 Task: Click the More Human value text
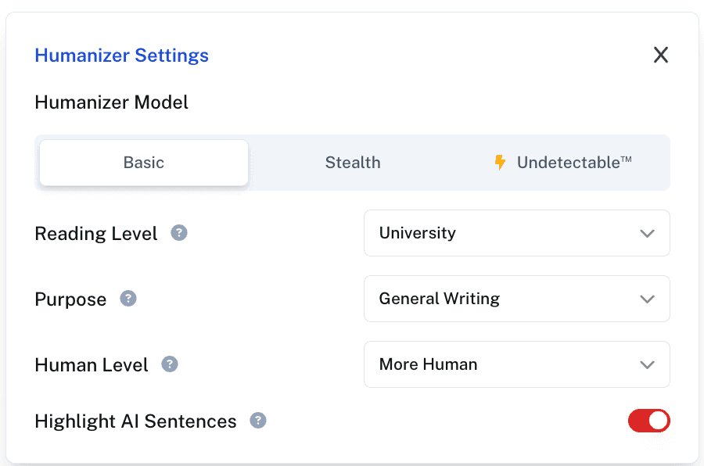tap(428, 364)
